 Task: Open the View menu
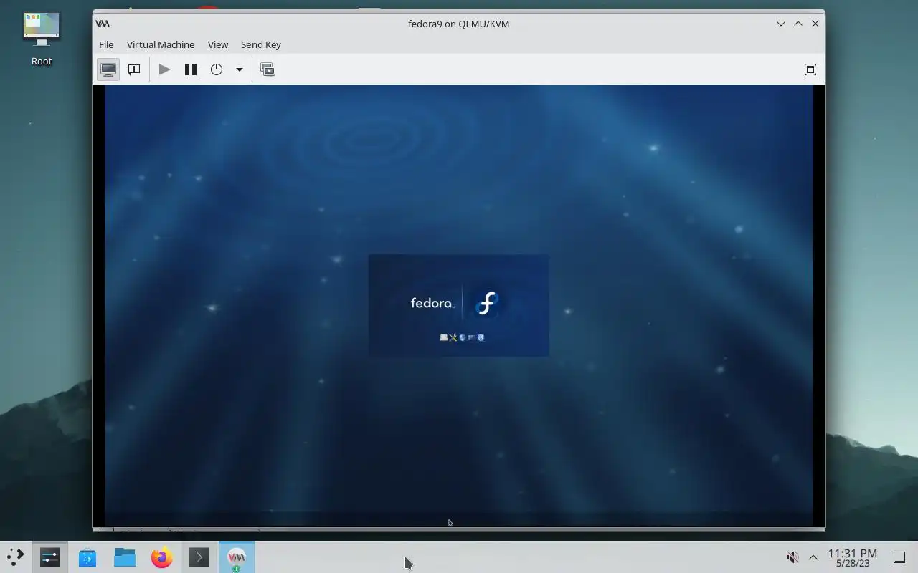click(218, 44)
